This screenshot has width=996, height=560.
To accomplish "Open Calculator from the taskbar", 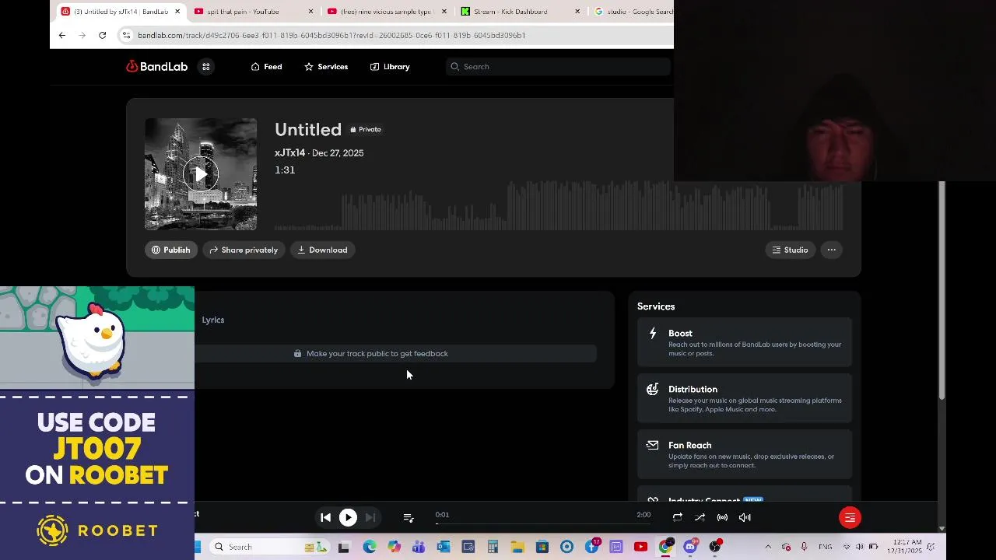I will coord(493,548).
